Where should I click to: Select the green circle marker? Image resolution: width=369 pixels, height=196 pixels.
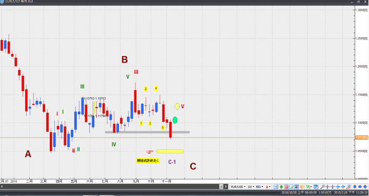(175, 120)
